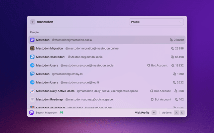Open the People filter dropdown
This screenshot has width=214, height=133.
pos(156,22)
